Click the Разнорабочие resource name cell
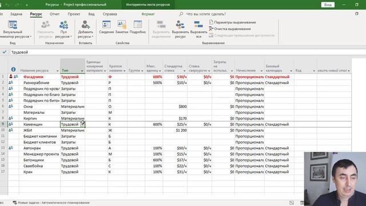Viewport: 366px width, 206px height. [x=39, y=82]
